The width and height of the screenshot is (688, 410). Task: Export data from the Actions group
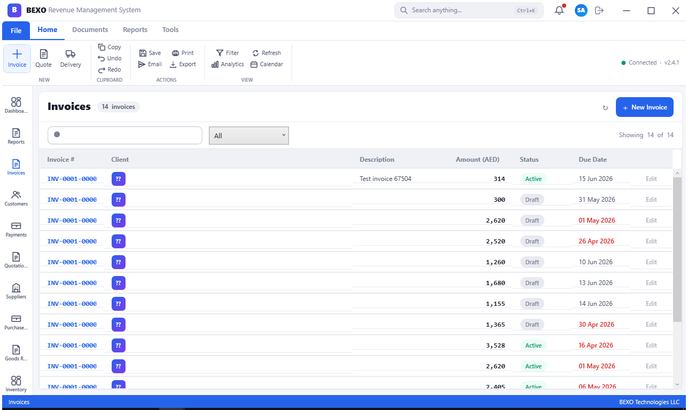click(x=183, y=64)
